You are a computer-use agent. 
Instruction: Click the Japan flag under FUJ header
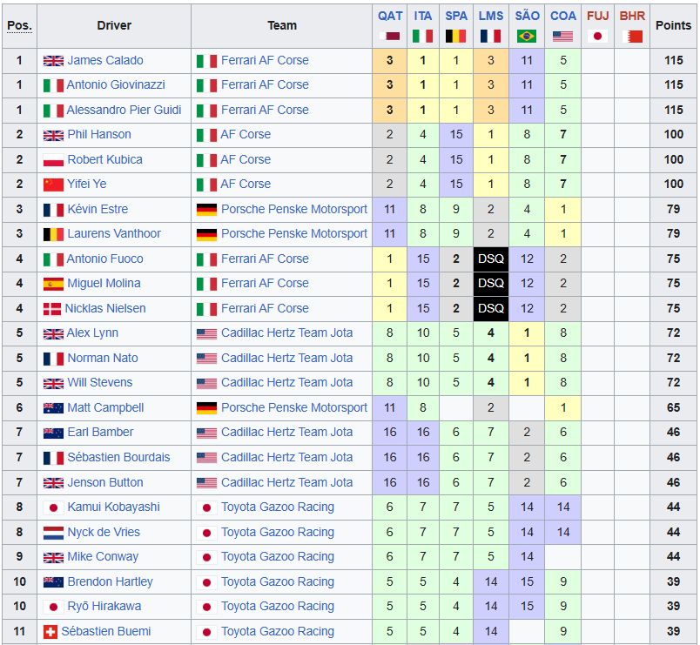(597, 37)
